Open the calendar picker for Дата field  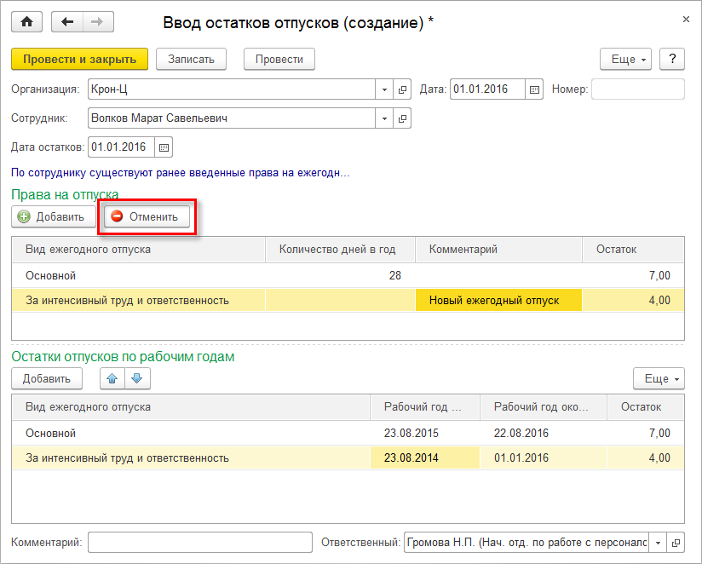pos(535,89)
